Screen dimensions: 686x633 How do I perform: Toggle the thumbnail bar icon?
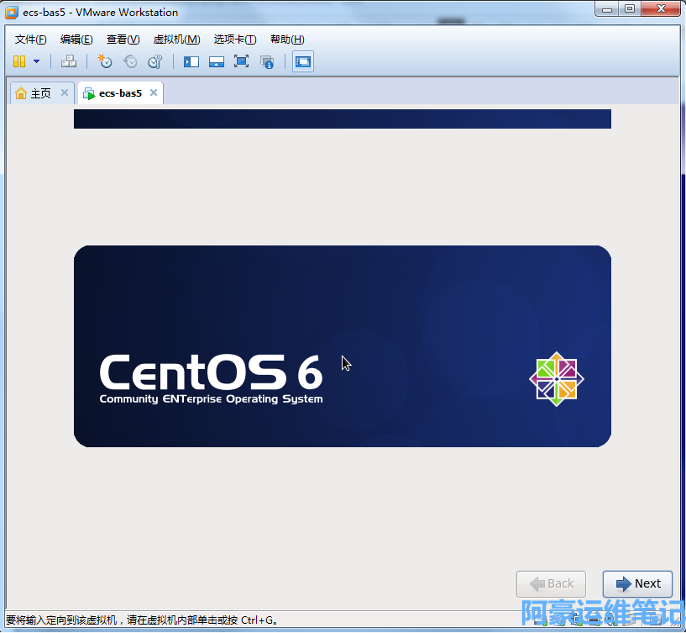coord(217,61)
